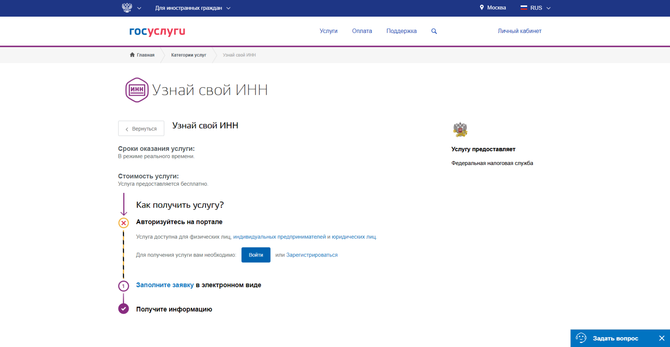
Task: Click 'В режиме реального времени.' text
Action: pyautogui.click(x=156, y=156)
